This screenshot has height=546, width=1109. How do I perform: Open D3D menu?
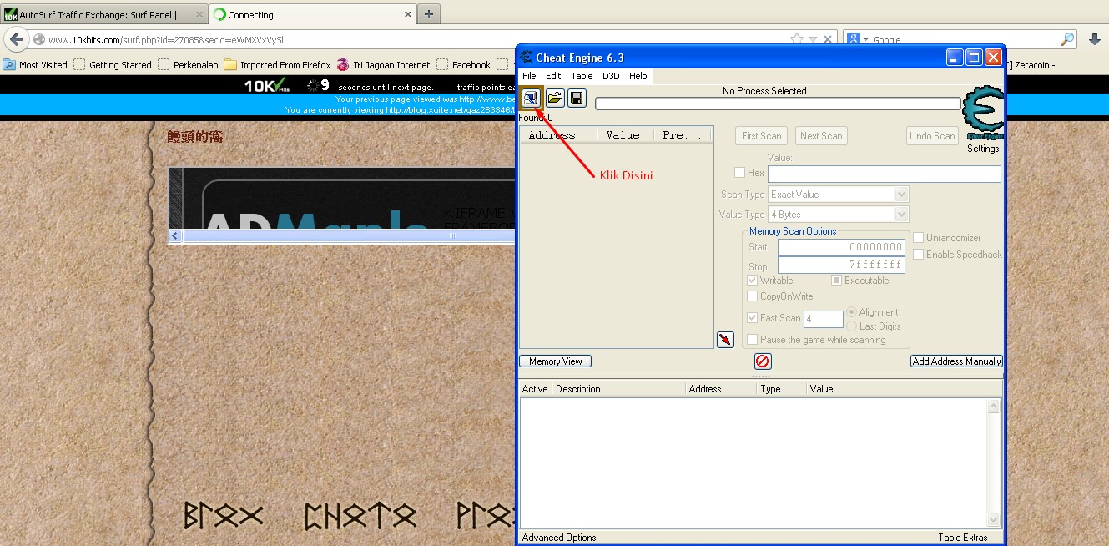click(611, 76)
